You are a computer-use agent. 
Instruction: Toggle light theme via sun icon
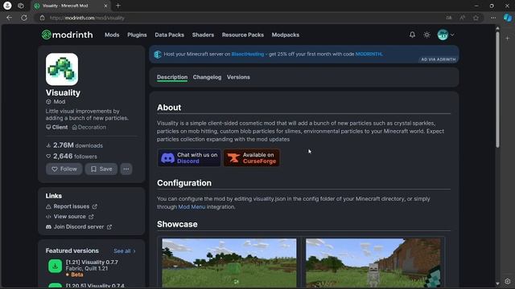[x=426, y=35]
